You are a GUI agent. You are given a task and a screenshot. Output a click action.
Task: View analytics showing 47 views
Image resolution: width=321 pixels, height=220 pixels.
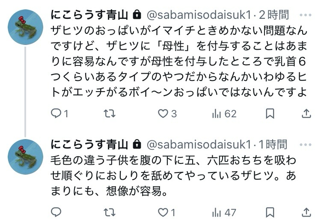coord(217,212)
